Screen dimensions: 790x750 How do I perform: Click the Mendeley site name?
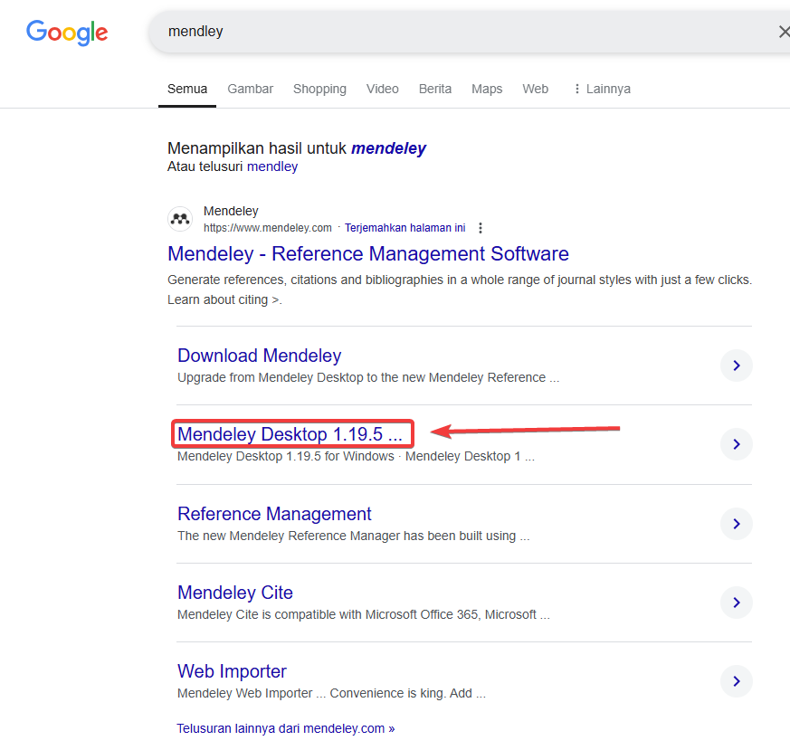coord(231,211)
